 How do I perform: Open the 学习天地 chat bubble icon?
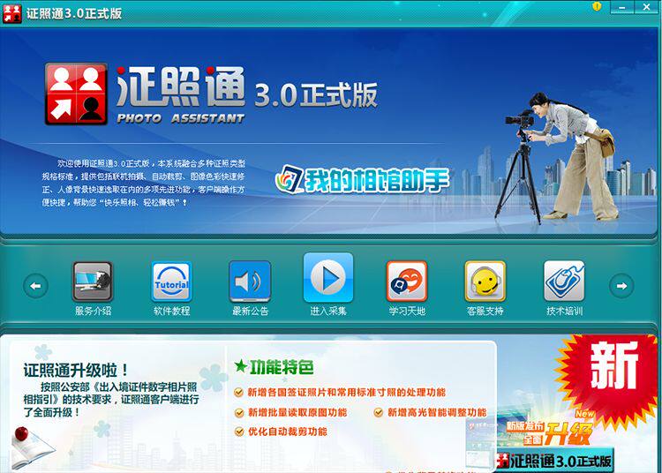click(x=407, y=281)
